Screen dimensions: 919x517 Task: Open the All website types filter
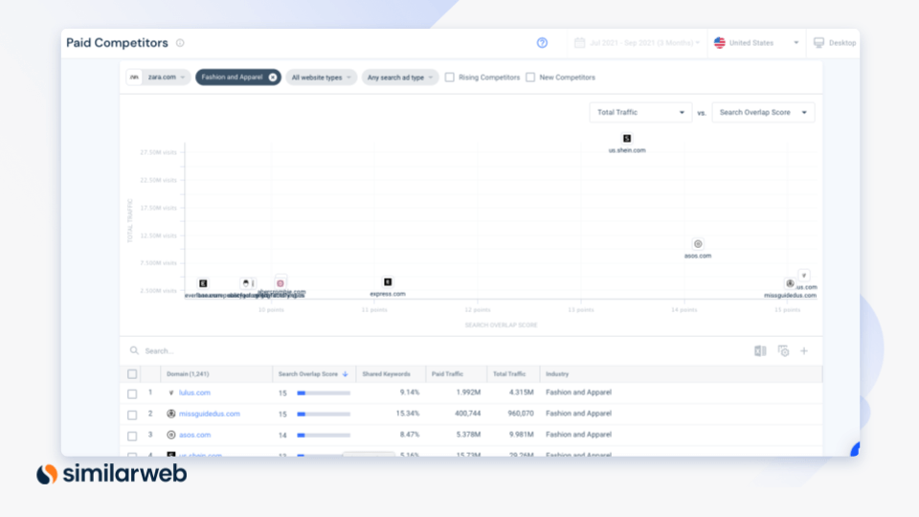[x=322, y=78]
